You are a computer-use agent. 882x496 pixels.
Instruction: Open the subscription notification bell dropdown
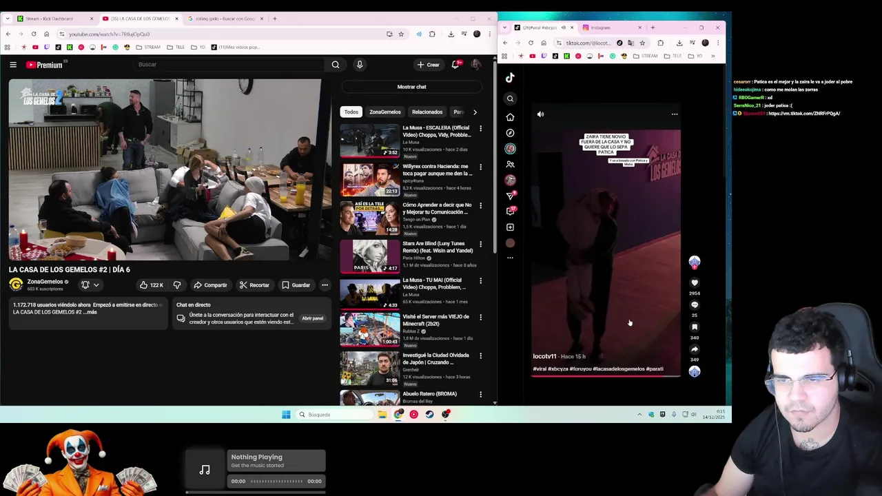pyautogui.click(x=90, y=285)
